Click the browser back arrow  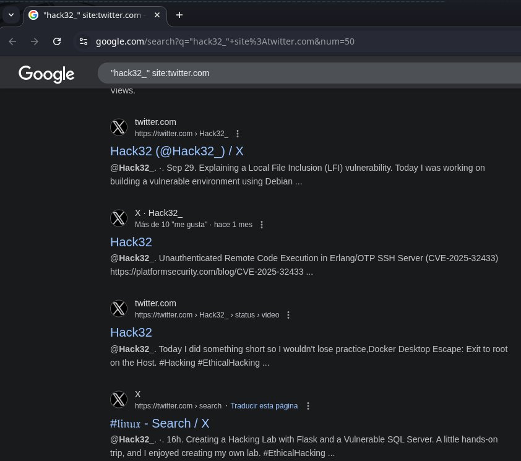pos(12,41)
